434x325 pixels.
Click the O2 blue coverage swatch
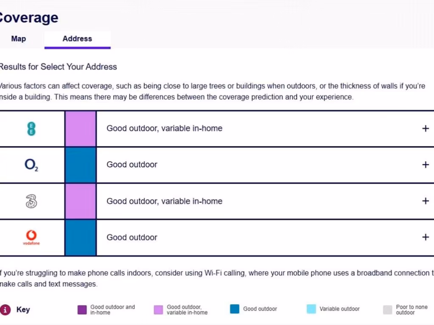(81, 165)
